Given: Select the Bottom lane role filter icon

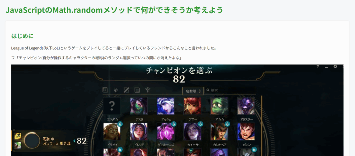Looking at the screenshot, I should pyautogui.click(x=137, y=90).
